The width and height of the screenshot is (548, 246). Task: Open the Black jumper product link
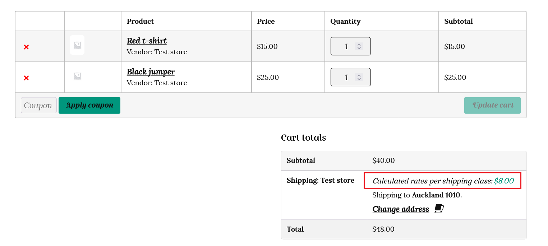[x=151, y=72]
